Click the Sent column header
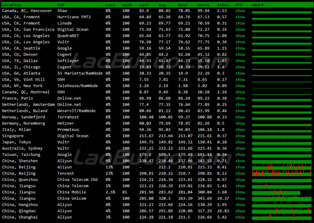This screenshot has height=223, width=314. click(x=127, y=5)
